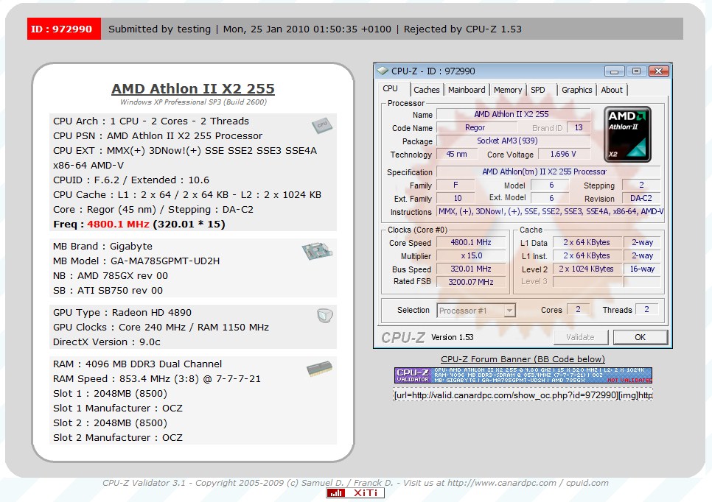Click the greyed Validate button
Image resolution: width=712 pixels, height=502 pixels.
point(580,337)
